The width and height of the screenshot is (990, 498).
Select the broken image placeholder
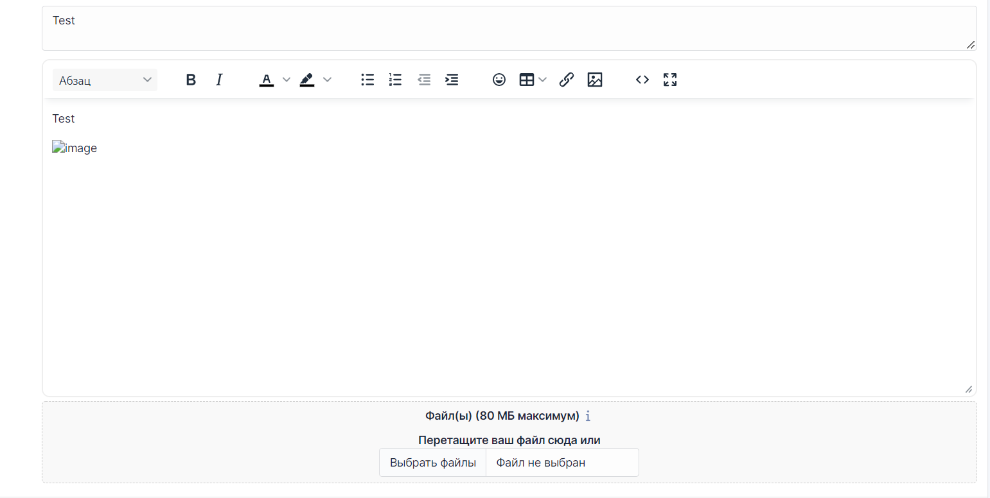coord(74,148)
